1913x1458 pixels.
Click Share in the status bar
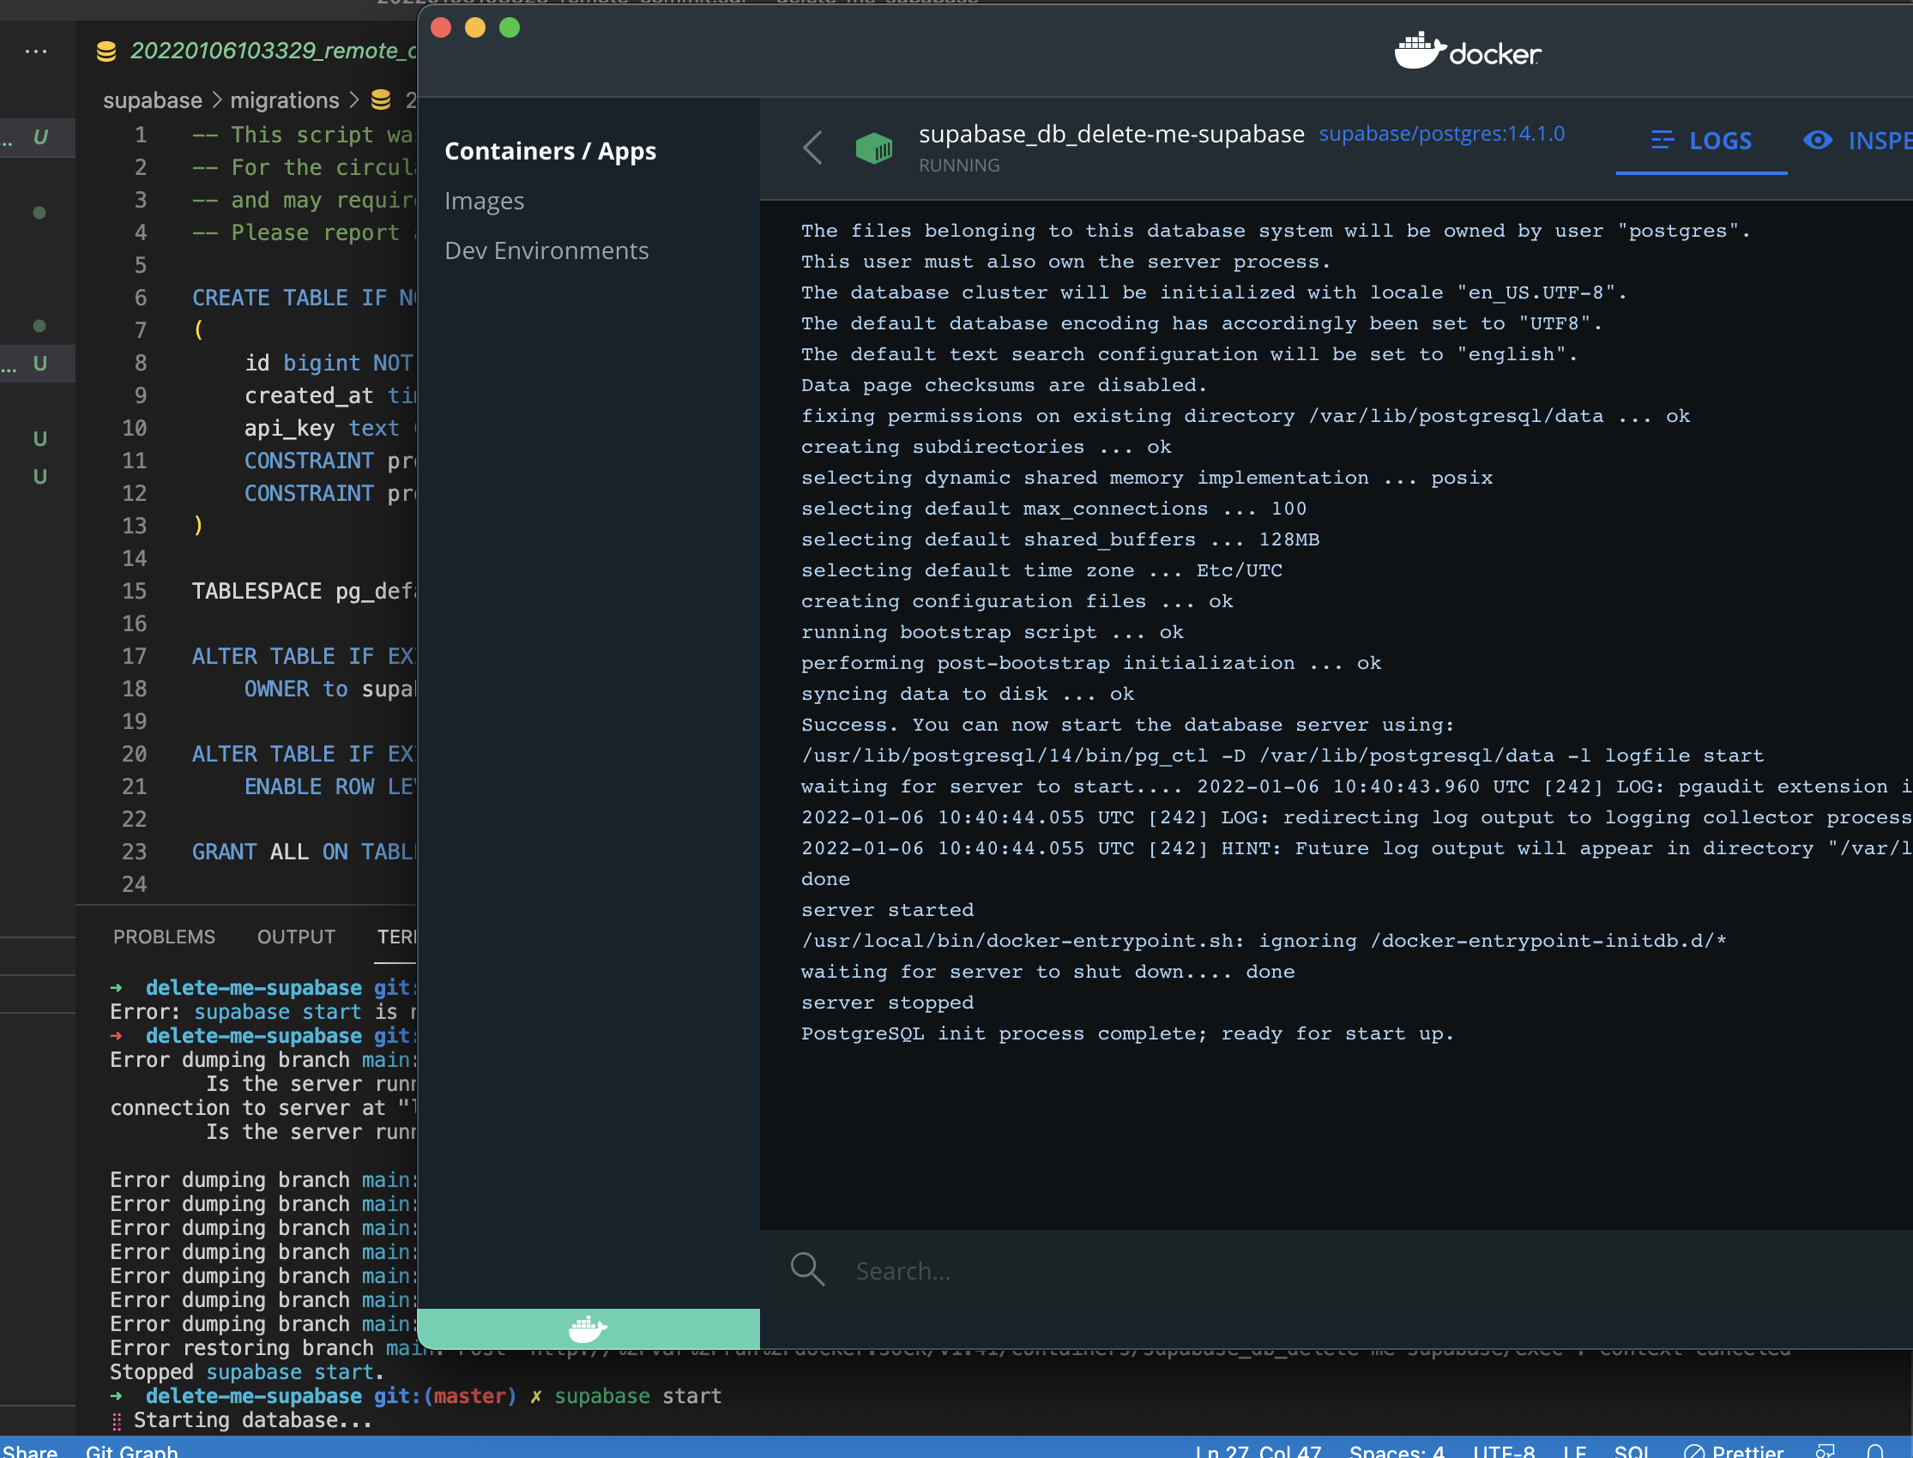(x=29, y=1450)
